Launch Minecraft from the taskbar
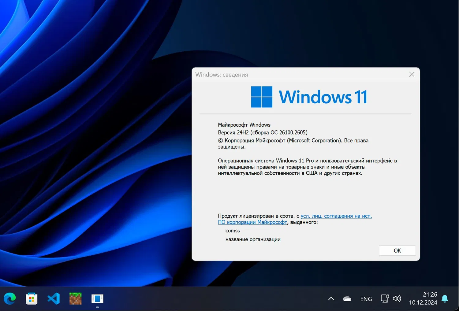The width and height of the screenshot is (459, 311). coord(75,298)
